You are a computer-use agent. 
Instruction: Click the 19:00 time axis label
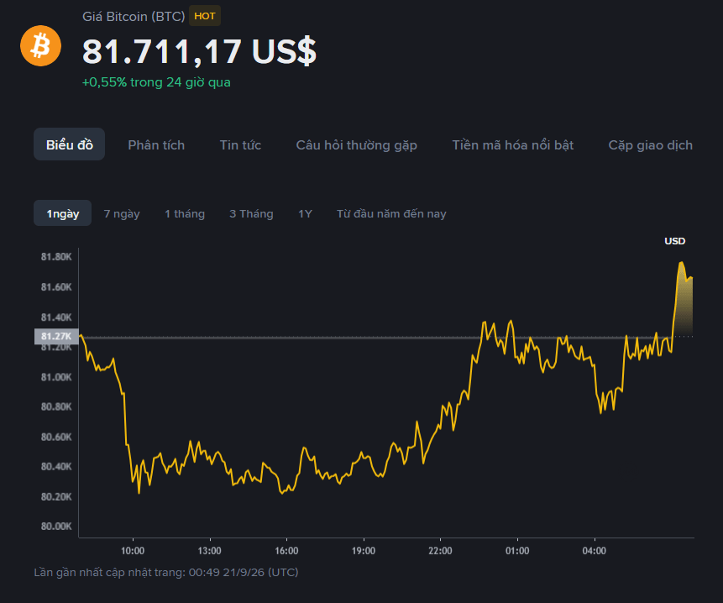tap(364, 550)
